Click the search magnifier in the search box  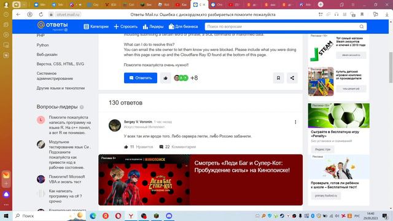(x=362, y=26)
